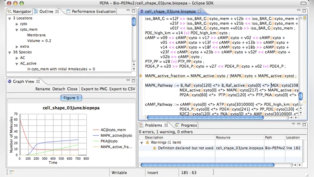Screen dimensions: 314x177
Task: Close the Outline tab with its X icon
Action: 57,11
